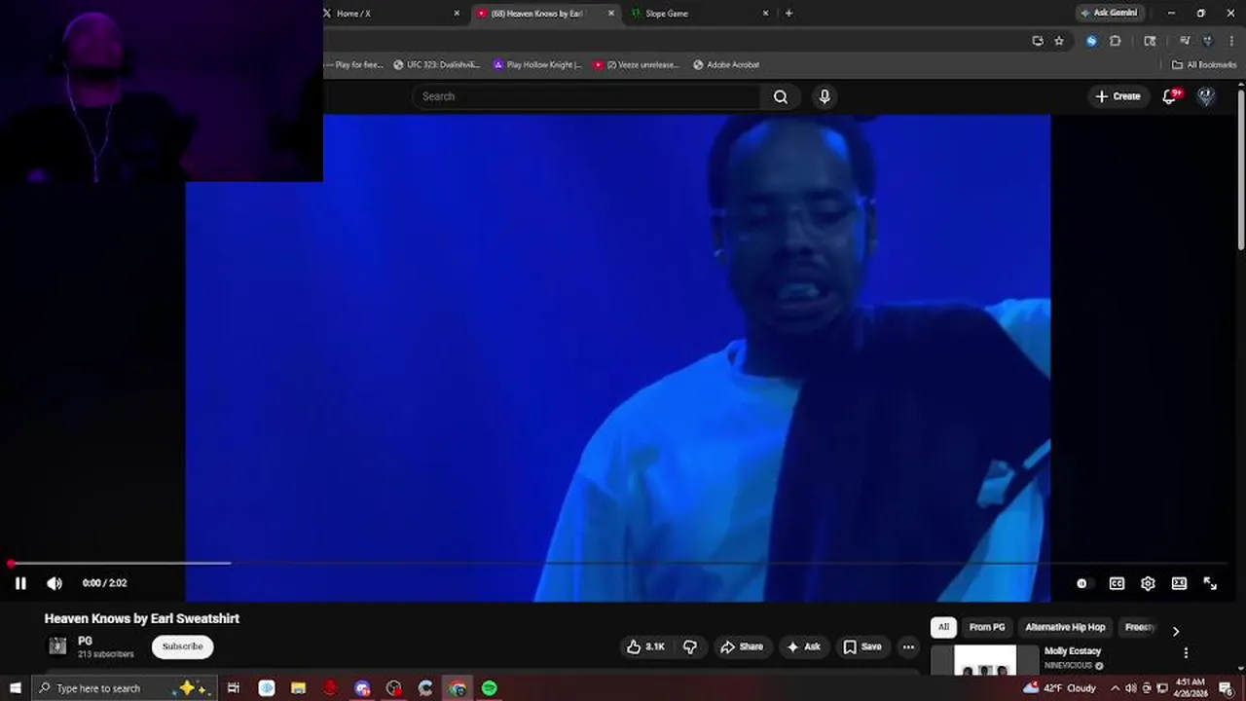Select the Alternative Hip Hop chip
The height and width of the screenshot is (701, 1246).
pos(1065,628)
